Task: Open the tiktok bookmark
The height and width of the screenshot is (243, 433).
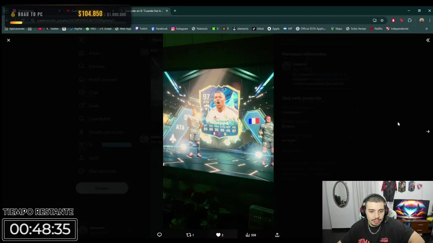Action: (x=258, y=29)
